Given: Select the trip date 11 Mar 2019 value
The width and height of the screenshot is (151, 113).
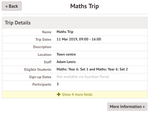Looking at the screenshot, I should point(79,39).
